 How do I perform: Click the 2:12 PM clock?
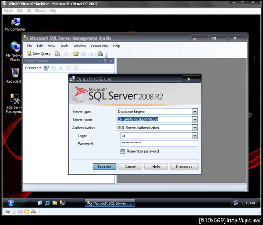(x=248, y=203)
